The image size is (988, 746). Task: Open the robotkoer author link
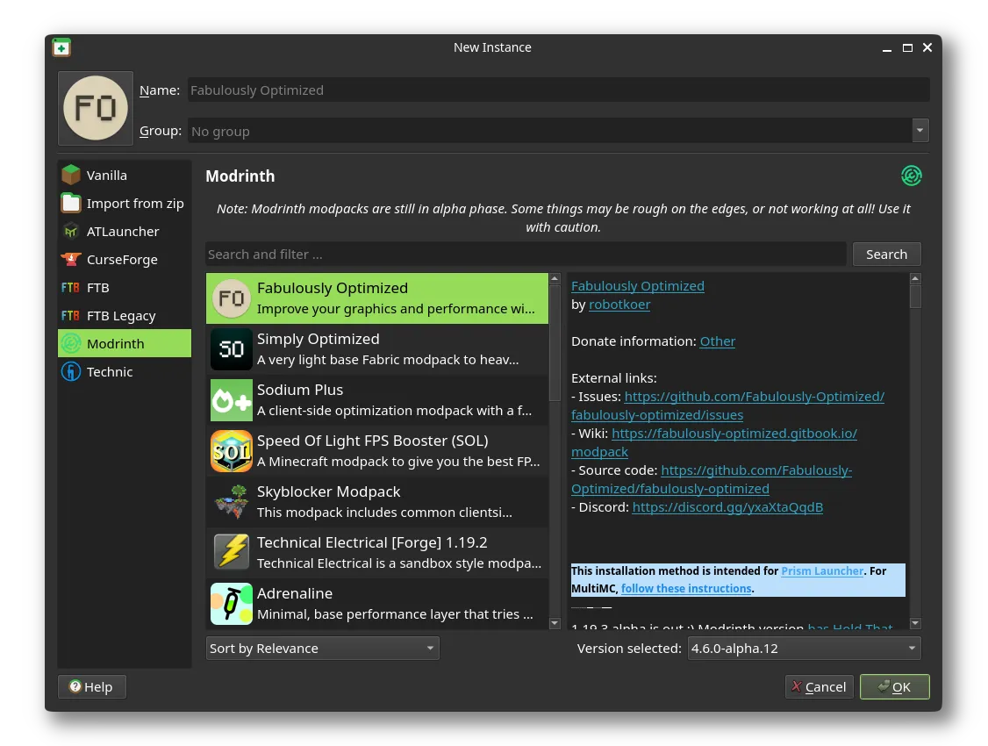pos(619,305)
